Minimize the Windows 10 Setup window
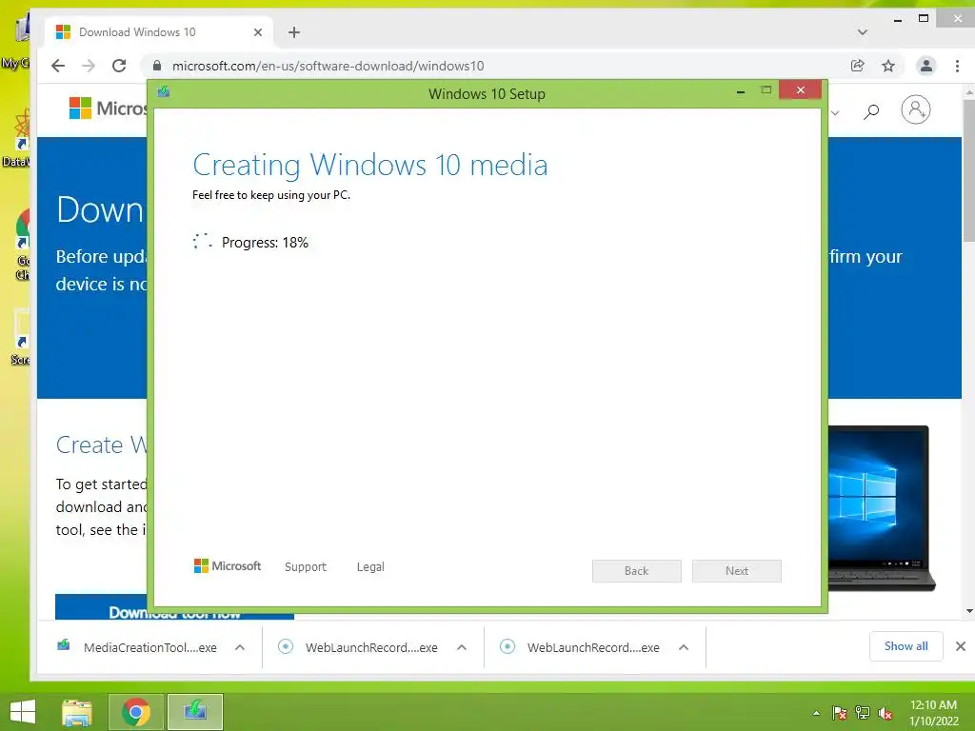This screenshot has height=731, width=975. coord(741,91)
